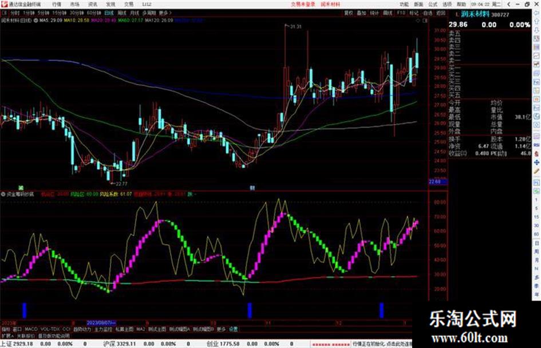Viewport: 541px width, 348px height.
Task: Select the 周线 weekly chart tab
Action: point(122,13)
